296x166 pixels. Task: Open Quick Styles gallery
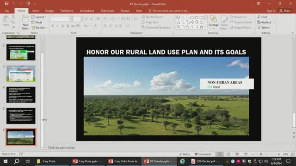[224, 23]
